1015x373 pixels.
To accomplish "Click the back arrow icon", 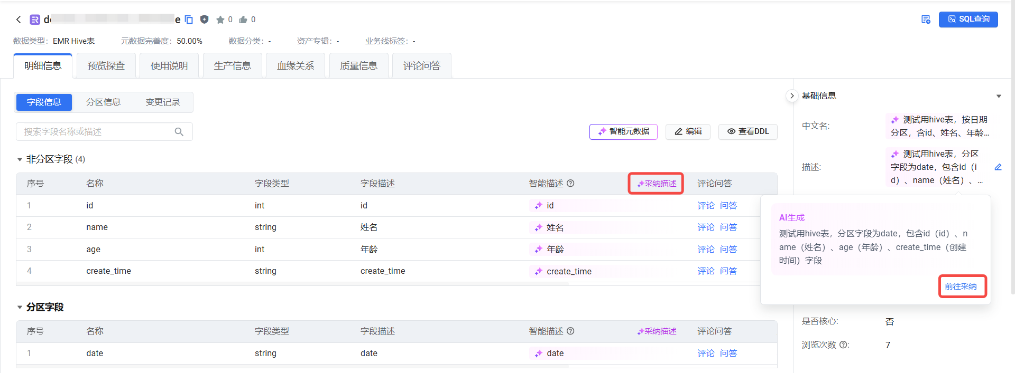I will 19,20.
